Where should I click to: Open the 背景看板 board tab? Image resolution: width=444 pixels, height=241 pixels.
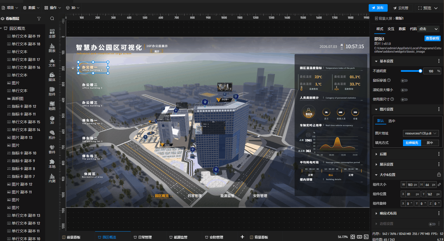coord(259,237)
